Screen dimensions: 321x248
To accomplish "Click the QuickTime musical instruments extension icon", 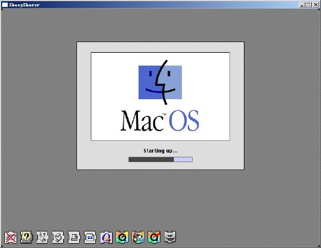I will [x=138, y=237].
